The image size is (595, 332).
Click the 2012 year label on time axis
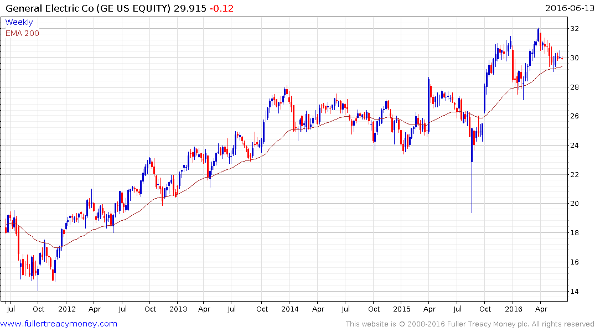tap(67, 309)
